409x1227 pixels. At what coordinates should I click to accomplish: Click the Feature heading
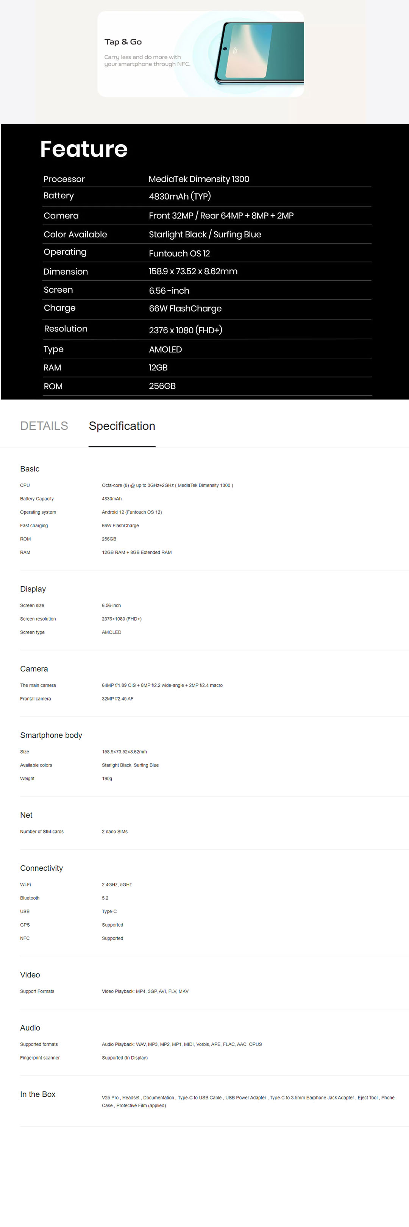tap(84, 149)
